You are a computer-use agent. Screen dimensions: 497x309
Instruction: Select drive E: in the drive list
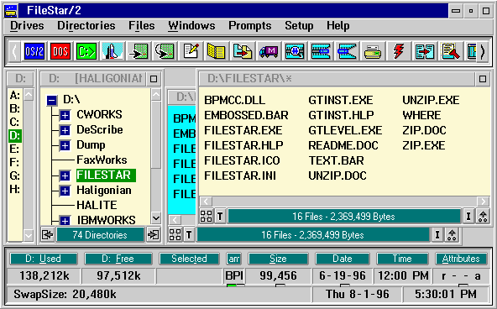pos(14,149)
